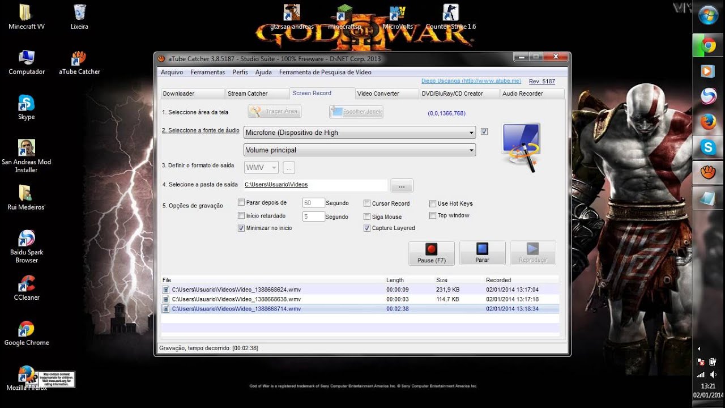
Task: Click the Parar stop button
Action: point(482,253)
